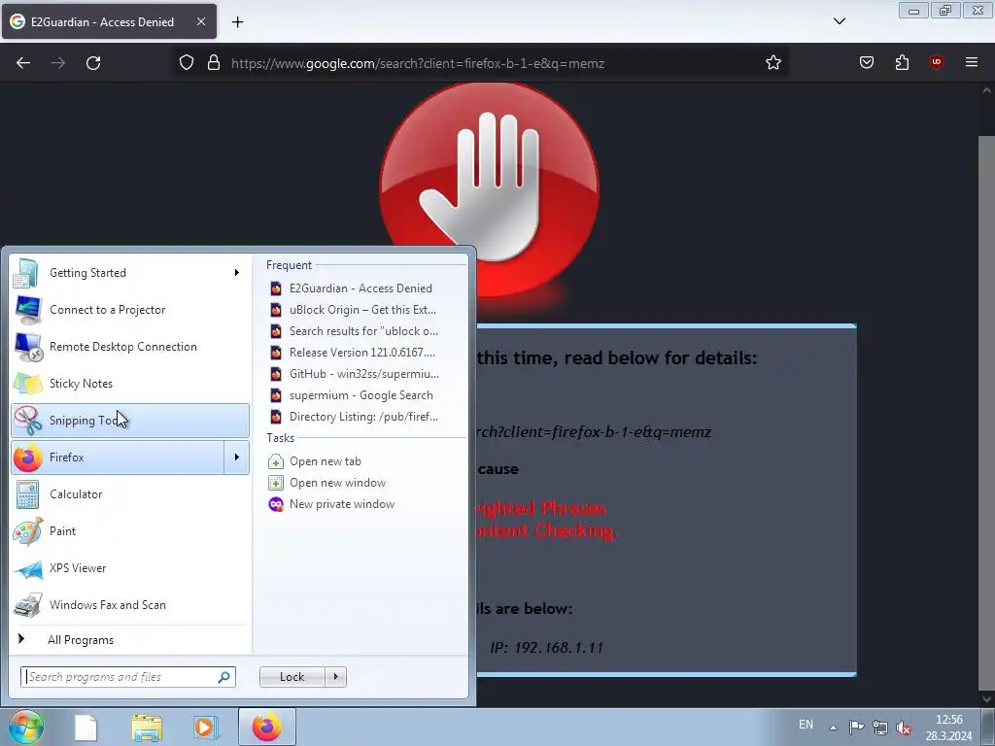The image size is (995, 746).
Task: Open Action Center flag icon
Action: (x=856, y=727)
